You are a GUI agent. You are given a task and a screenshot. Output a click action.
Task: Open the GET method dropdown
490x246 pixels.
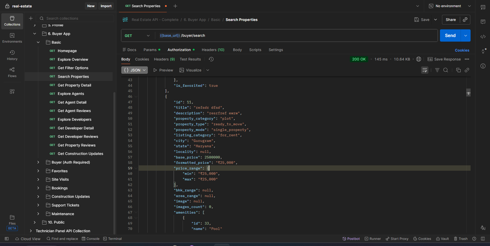click(137, 36)
